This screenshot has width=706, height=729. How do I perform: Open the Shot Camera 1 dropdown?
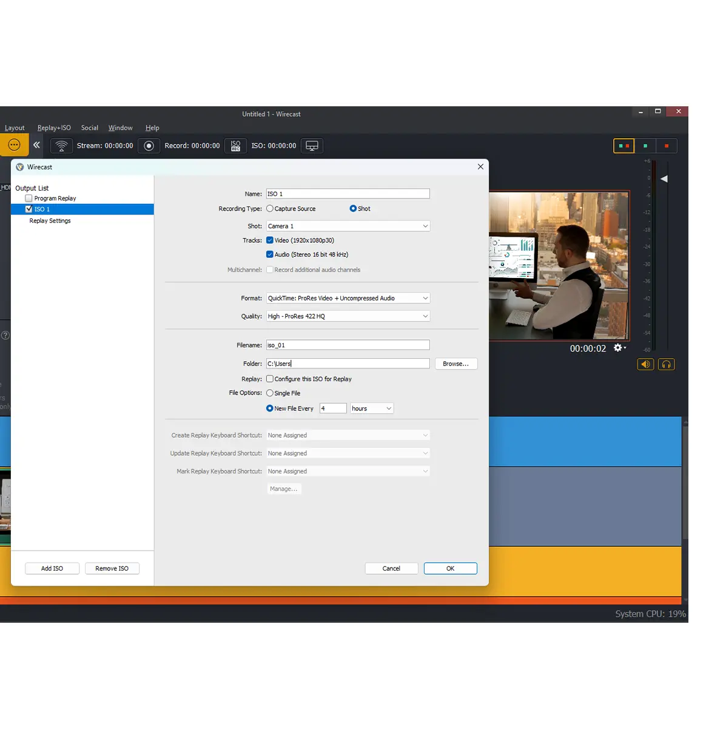[x=348, y=226]
